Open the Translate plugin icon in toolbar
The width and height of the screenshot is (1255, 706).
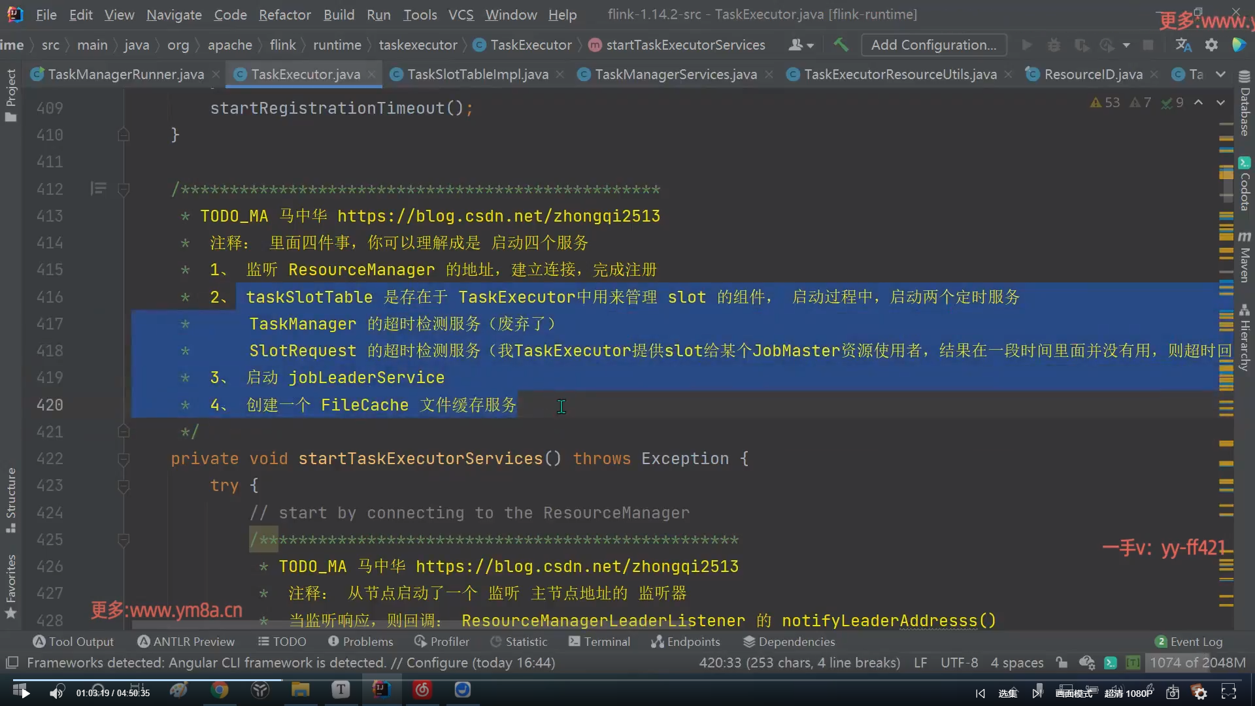point(1183,44)
